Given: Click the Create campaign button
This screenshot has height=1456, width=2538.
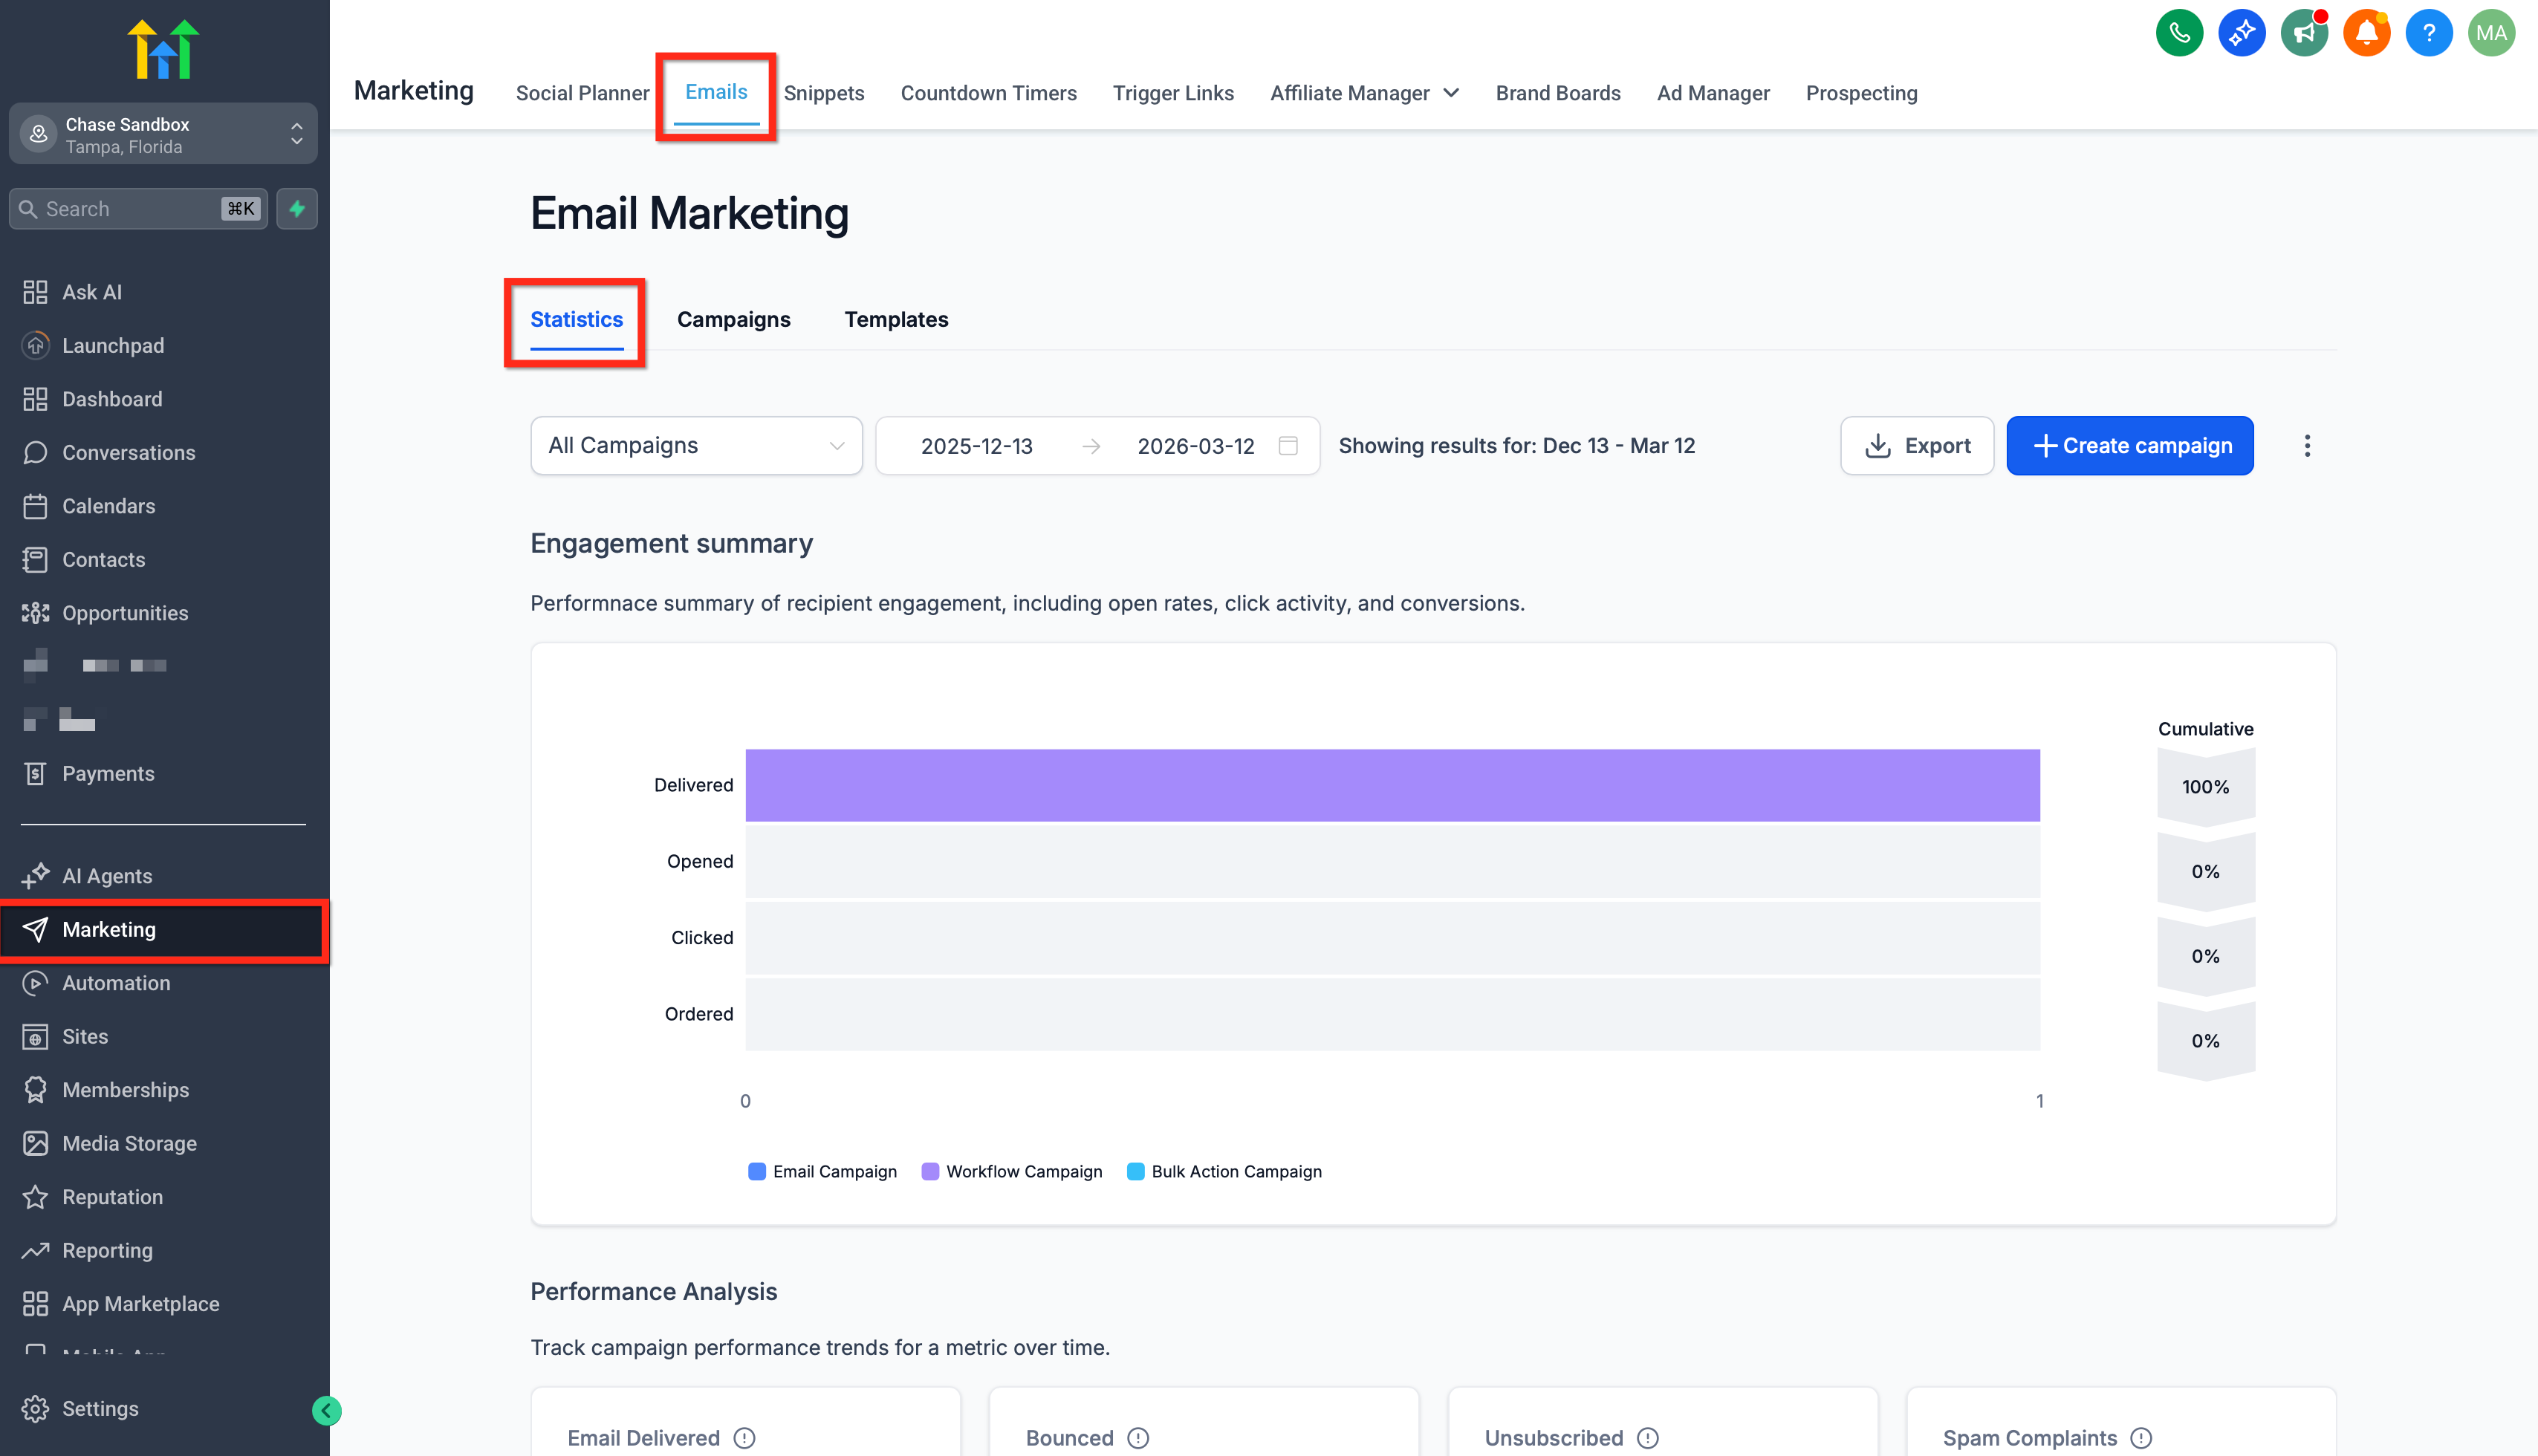Looking at the screenshot, I should click(2129, 446).
